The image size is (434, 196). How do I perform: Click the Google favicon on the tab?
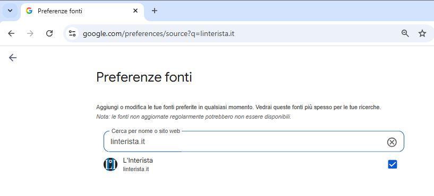click(x=29, y=11)
